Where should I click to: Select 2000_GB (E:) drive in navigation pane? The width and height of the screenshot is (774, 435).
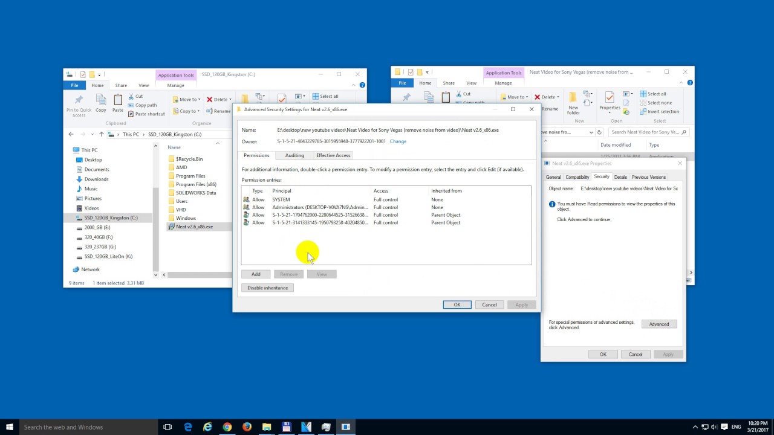coord(97,227)
